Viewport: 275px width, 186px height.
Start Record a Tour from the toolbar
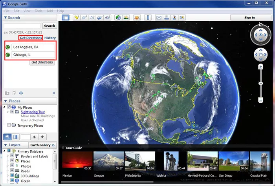tap(108, 18)
